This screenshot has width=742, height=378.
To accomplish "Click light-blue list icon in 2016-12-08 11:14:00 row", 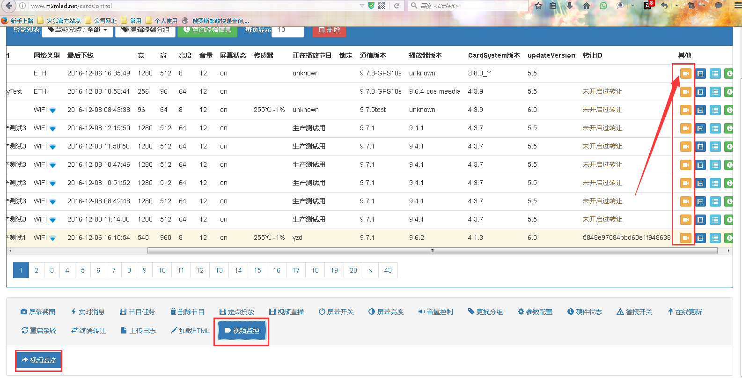I will [x=715, y=220].
